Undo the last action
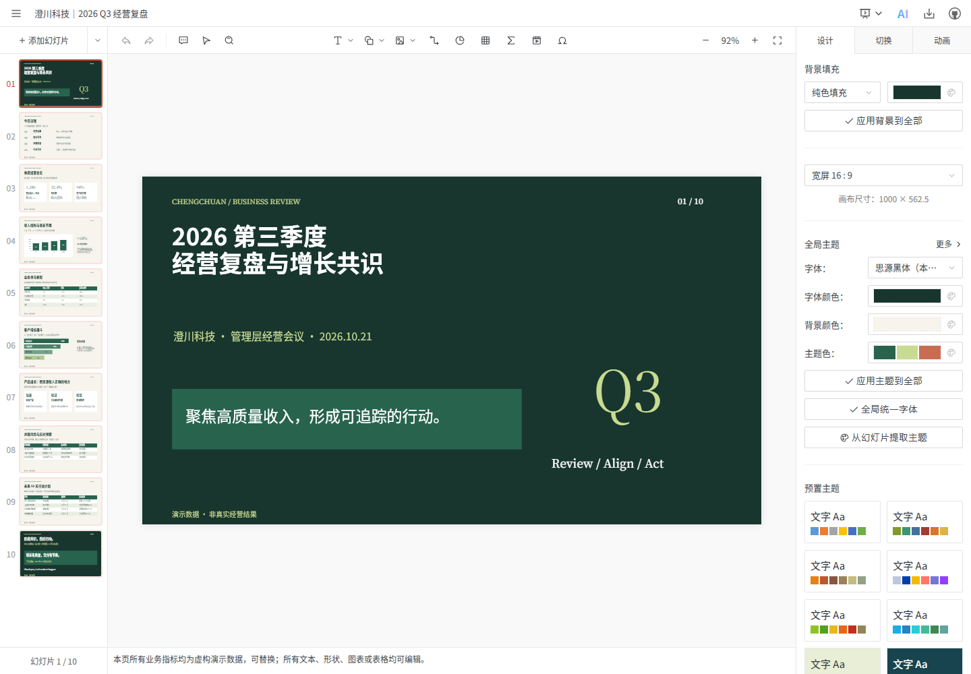Viewport: 971px width, 674px height. tap(126, 40)
